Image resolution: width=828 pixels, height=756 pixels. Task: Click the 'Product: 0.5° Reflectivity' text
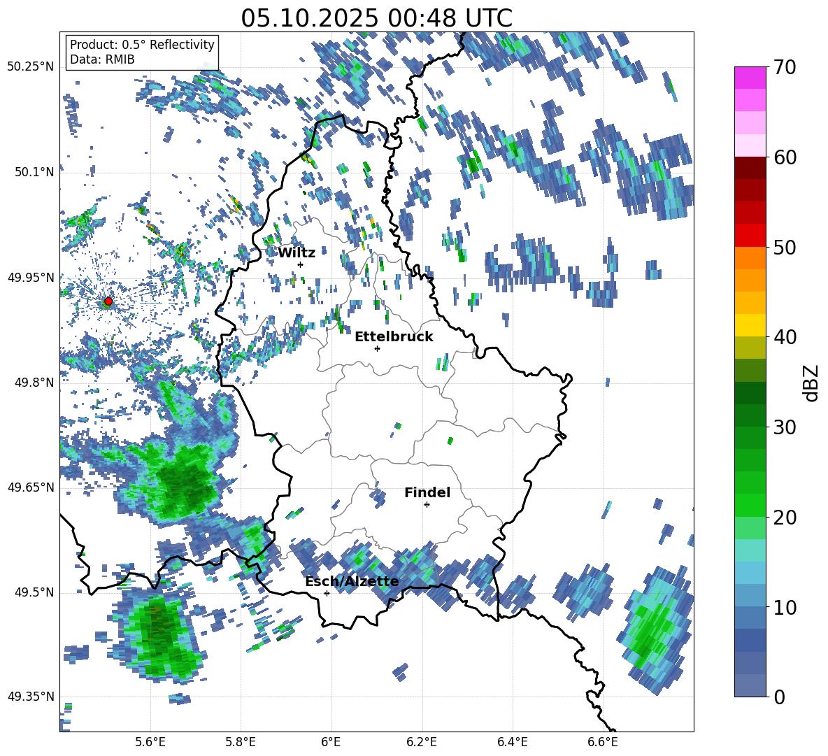[142, 45]
